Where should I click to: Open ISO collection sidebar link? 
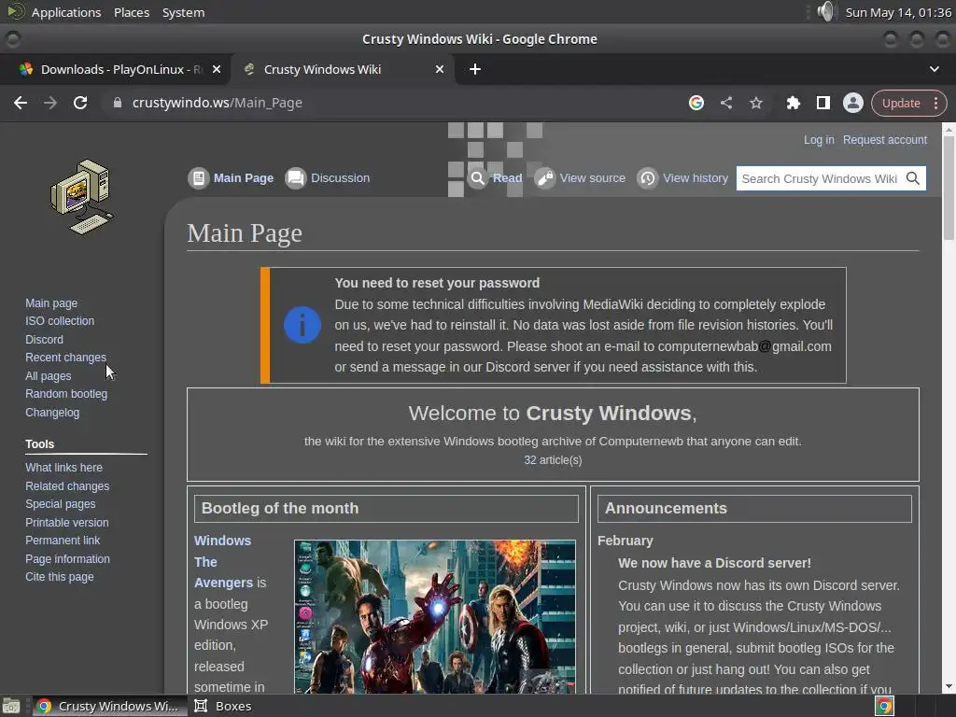point(60,321)
